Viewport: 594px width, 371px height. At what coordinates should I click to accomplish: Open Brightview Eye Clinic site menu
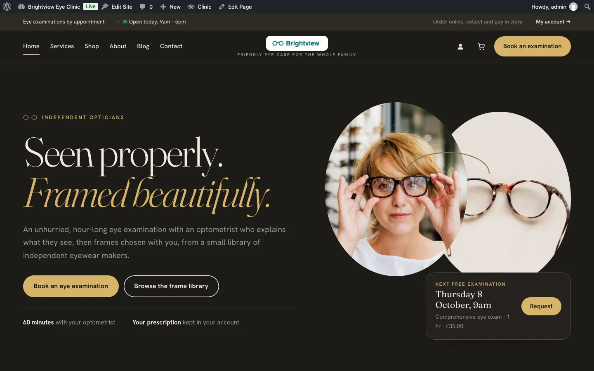pos(49,7)
